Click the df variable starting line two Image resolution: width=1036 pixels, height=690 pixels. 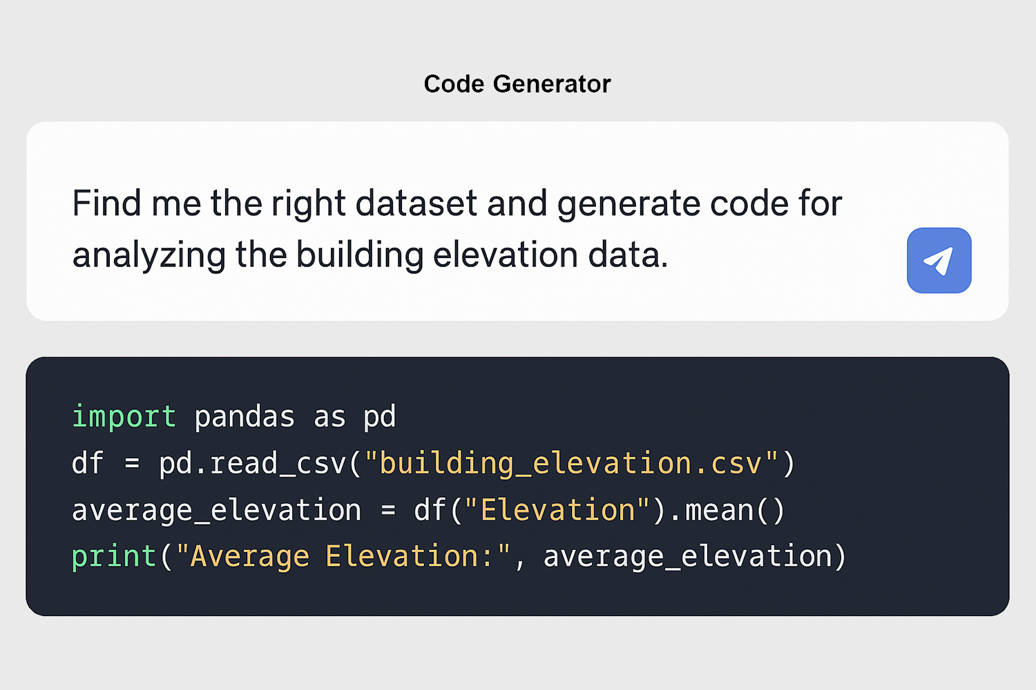coord(87,464)
